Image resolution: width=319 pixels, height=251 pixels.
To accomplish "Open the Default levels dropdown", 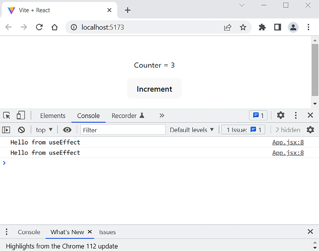I will click(x=192, y=130).
